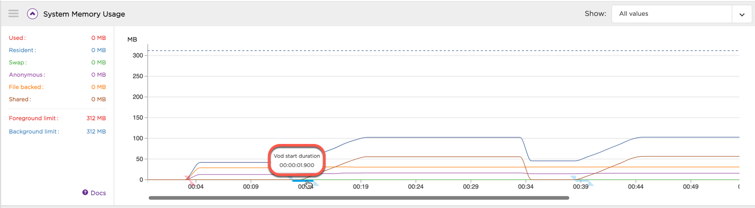Screen dimensions: 755x208
Task: Collapse the System Memory Usage panel
Action: tap(32, 14)
